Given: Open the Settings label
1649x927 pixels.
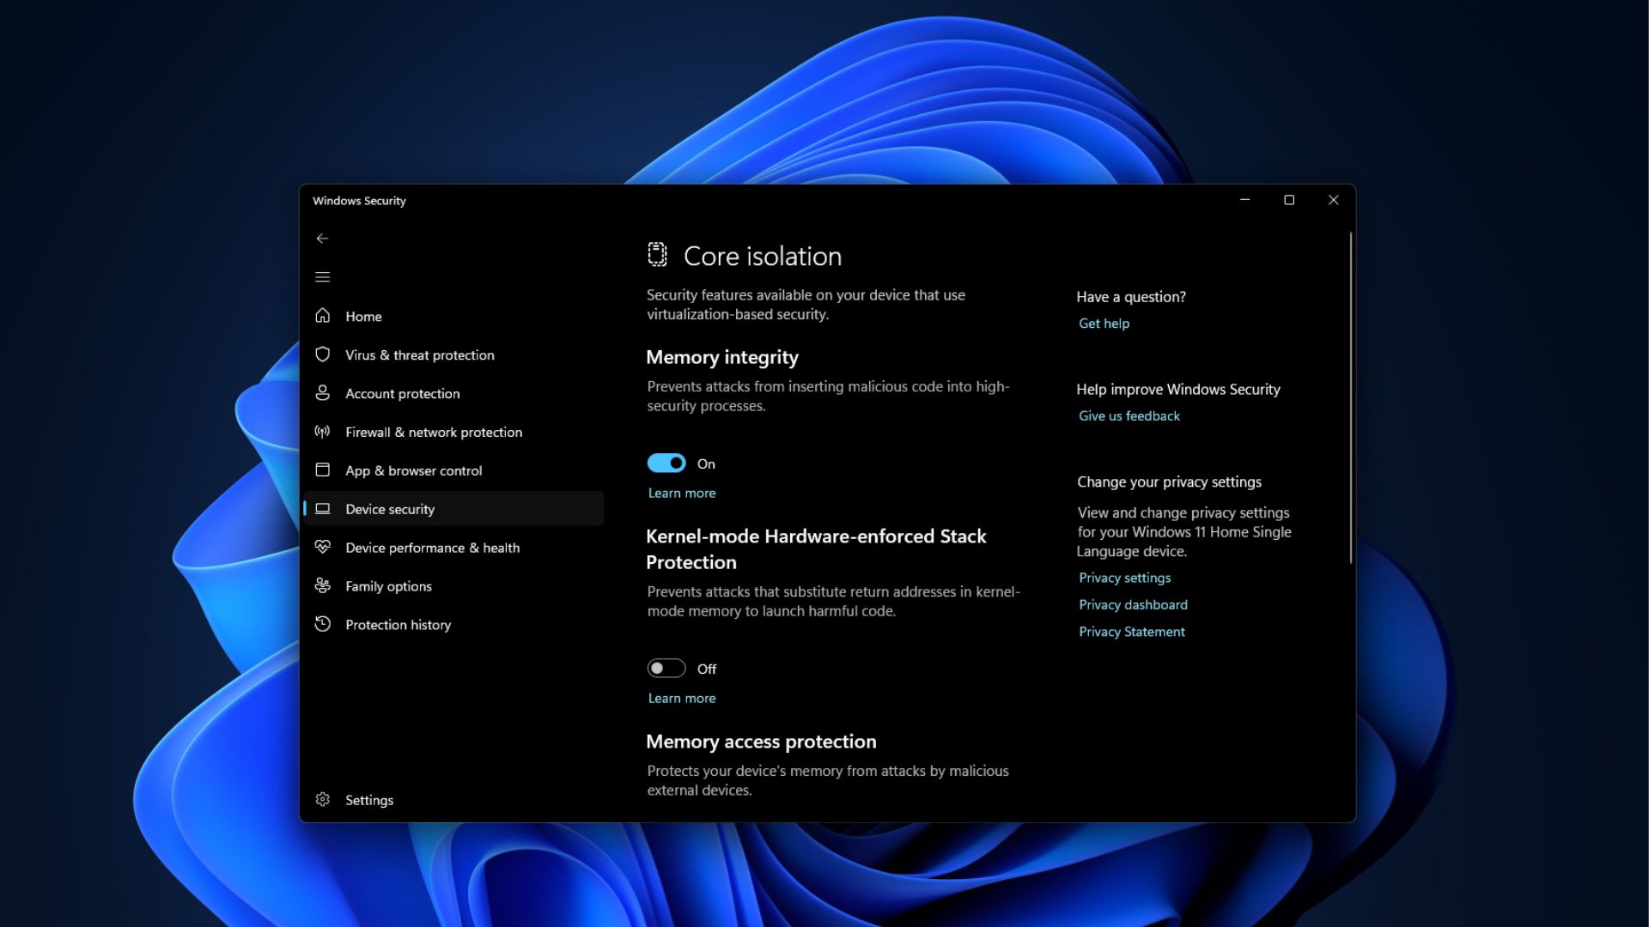Looking at the screenshot, I should (369, 800).
